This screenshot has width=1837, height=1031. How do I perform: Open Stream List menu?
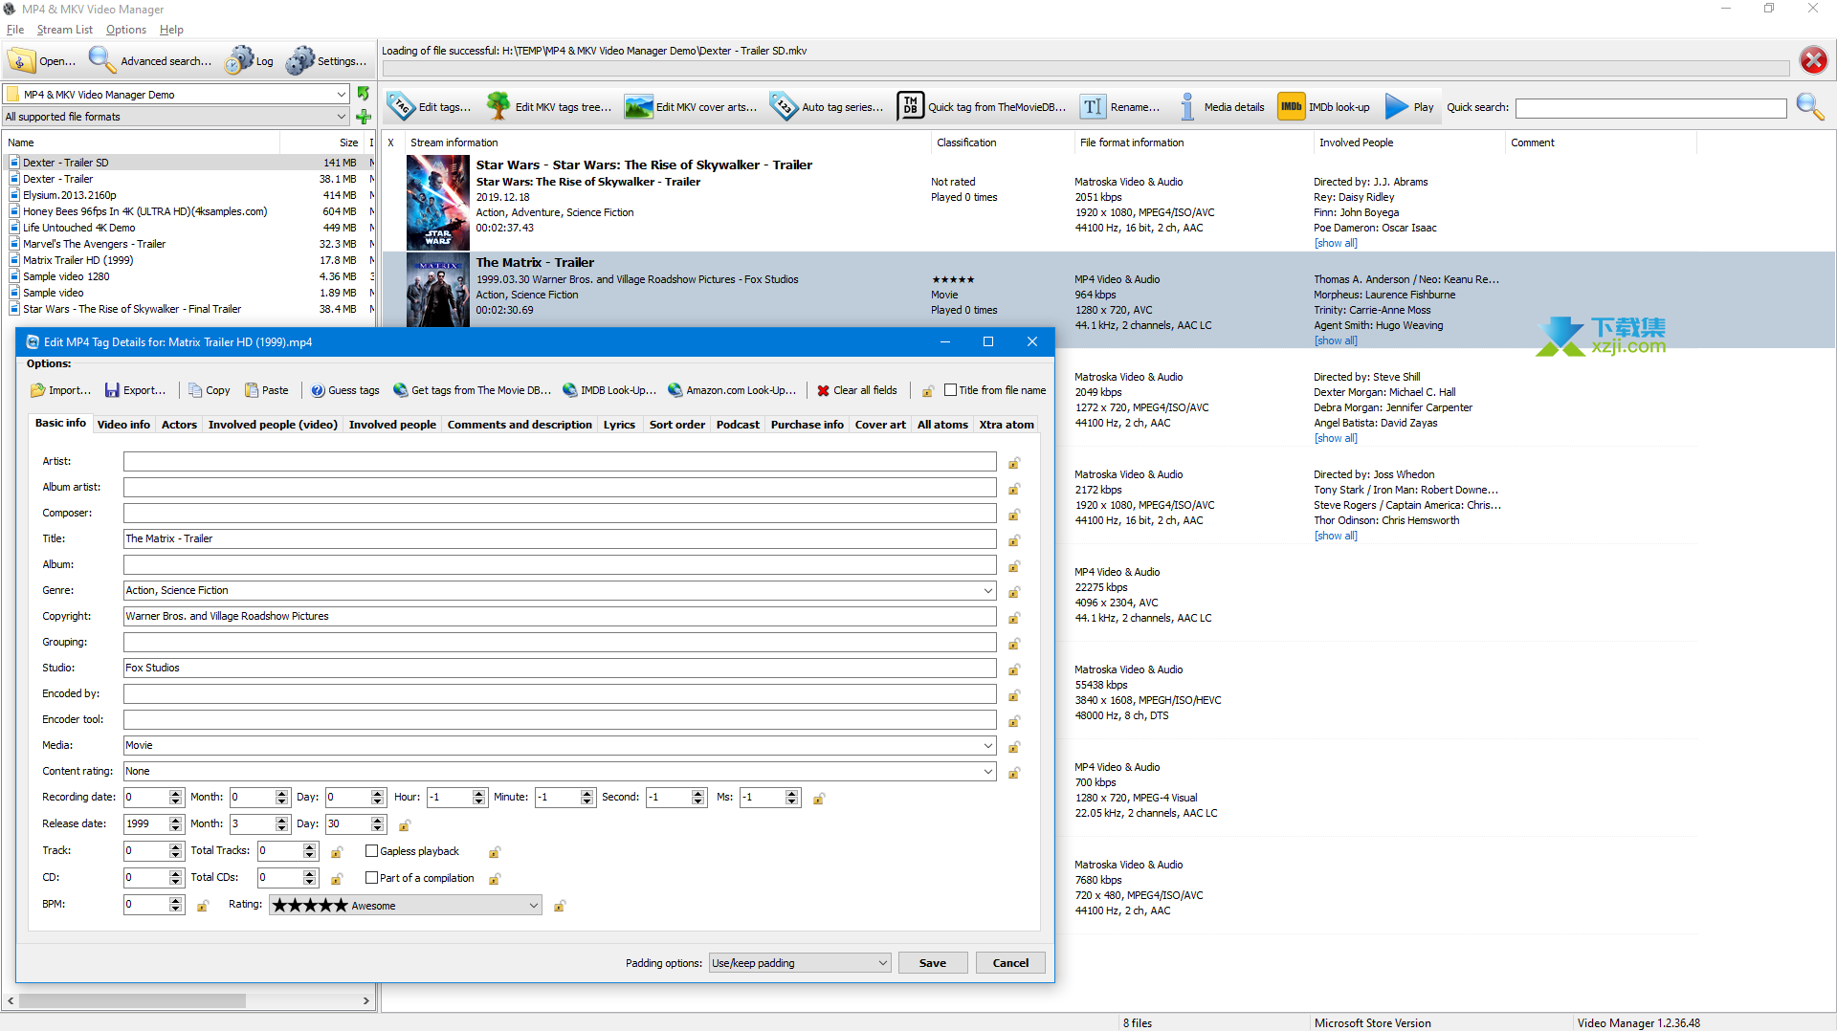click(x=65, y=30)
